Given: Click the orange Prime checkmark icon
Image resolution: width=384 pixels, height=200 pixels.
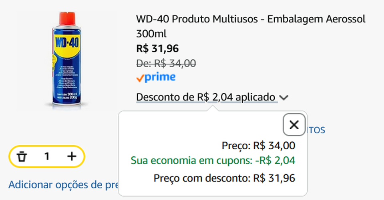Looking at the screenshot, I should tap(140, 78).
